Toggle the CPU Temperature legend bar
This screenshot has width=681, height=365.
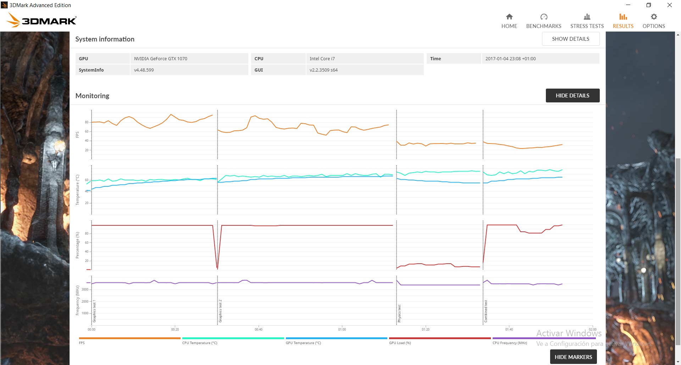[233, 338]
